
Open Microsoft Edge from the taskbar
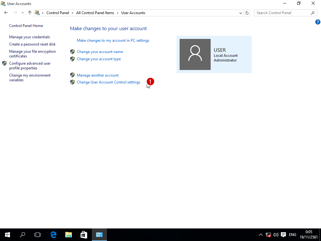click(x=53, y=234)
